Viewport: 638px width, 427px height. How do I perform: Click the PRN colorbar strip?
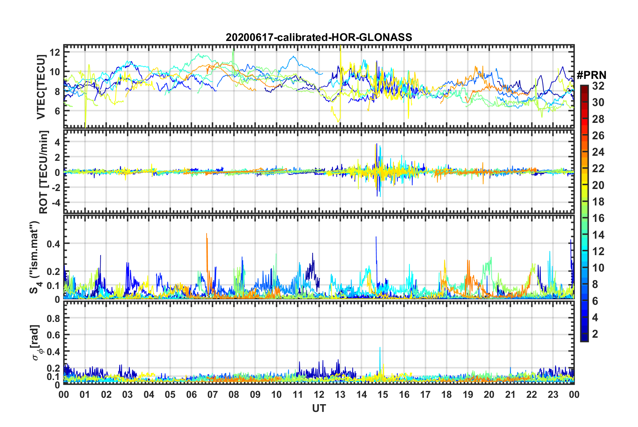coord(584,213)
